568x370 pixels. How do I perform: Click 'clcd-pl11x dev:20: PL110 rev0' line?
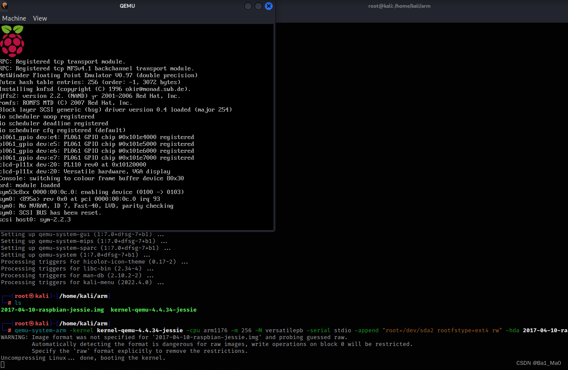pyautogui.click(x=73, y=165)
